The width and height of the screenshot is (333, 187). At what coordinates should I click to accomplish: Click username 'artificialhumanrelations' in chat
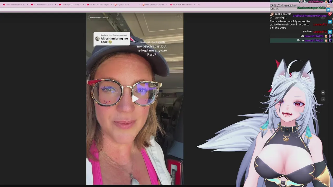click(x=310, y=16)
